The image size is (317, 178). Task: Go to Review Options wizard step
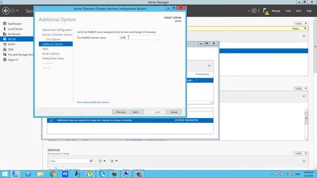click(51, 54)
